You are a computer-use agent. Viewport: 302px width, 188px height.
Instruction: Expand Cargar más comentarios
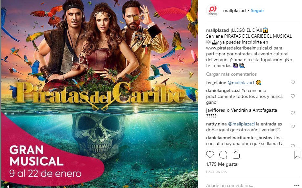click(x=231, y=74)
